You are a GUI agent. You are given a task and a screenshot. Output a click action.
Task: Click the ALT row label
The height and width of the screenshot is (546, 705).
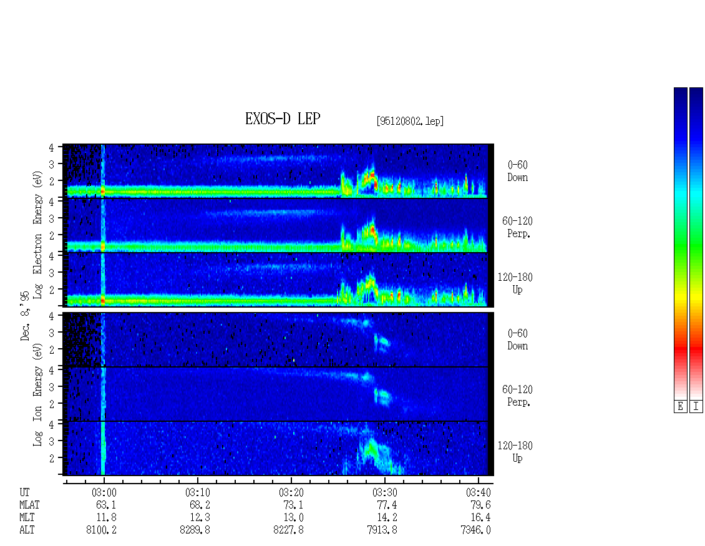27,530
